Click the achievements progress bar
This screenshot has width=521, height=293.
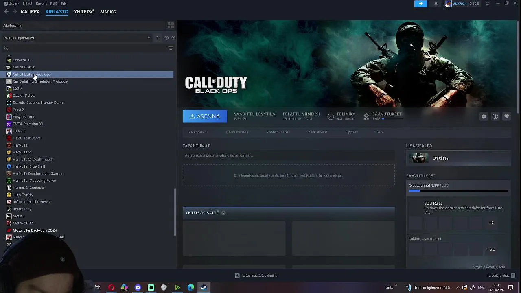[x=458, y=190]
